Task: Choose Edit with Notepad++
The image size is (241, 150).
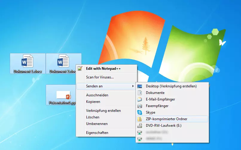Action: (106, 69)
